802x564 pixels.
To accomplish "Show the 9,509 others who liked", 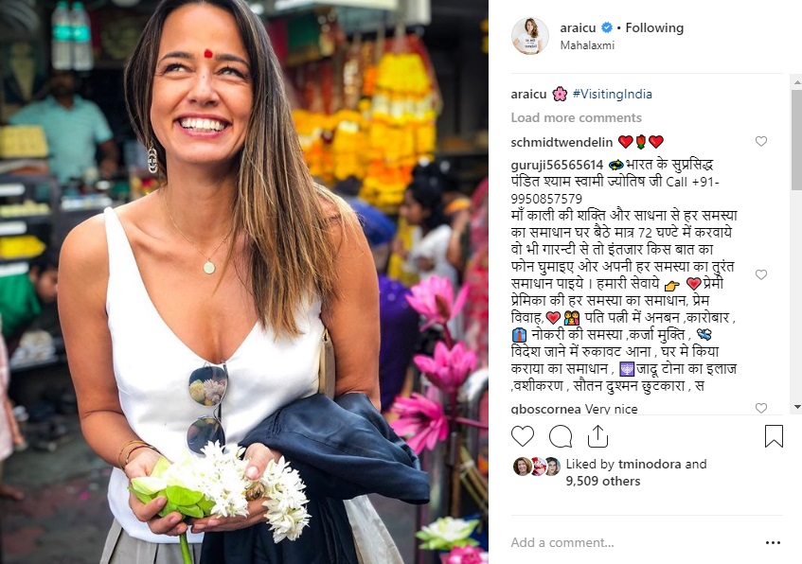I will click(602, 481).
